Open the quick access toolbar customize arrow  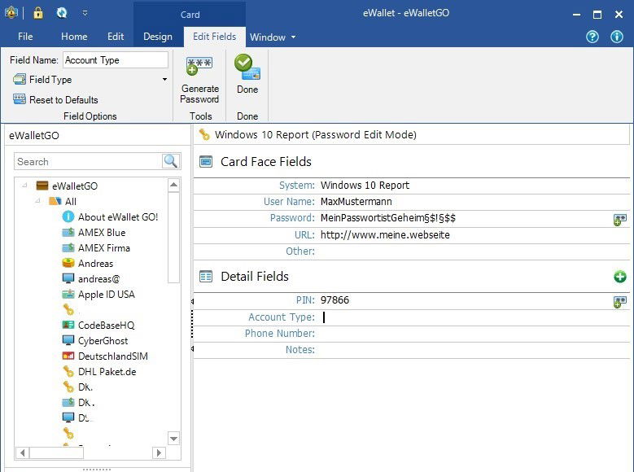[85, 13]
